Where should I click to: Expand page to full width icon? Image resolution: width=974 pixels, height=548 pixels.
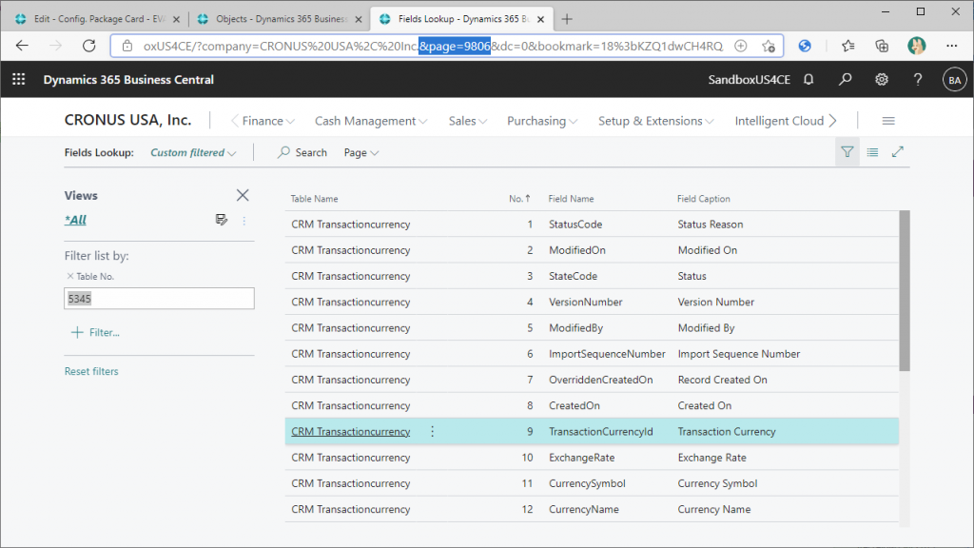tap(898, 152)
